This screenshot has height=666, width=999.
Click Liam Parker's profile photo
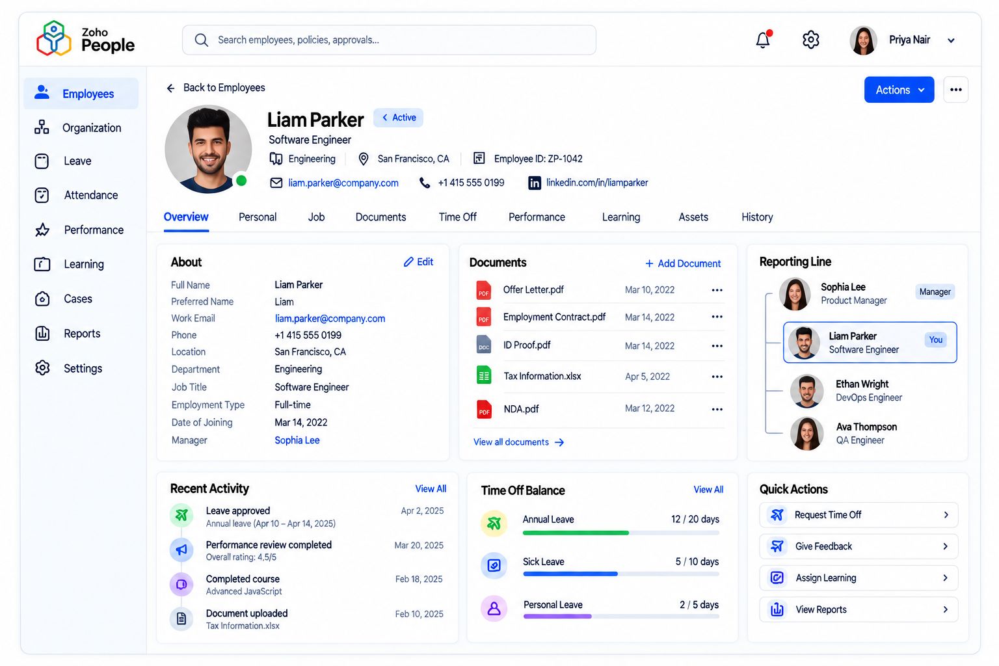tap(208, 150)
